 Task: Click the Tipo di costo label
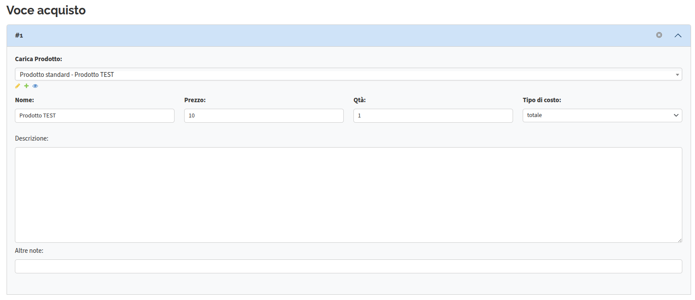point(542,100)
